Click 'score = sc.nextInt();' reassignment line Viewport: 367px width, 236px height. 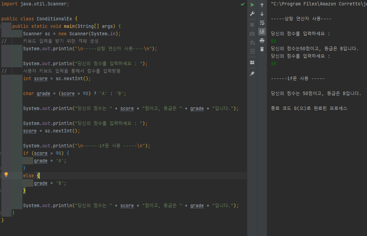[x=52, y=131]
